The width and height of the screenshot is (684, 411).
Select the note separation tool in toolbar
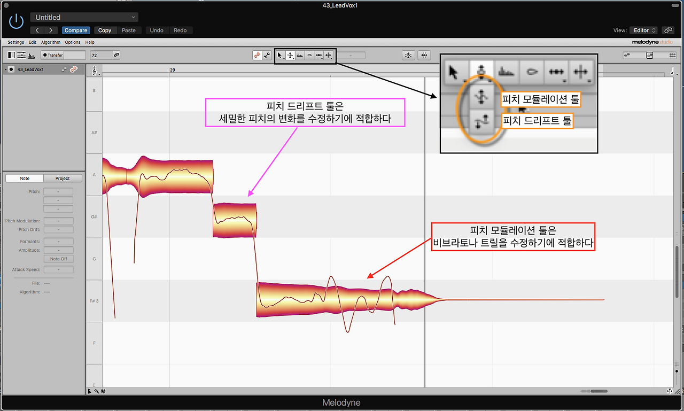tap(329, 55)
